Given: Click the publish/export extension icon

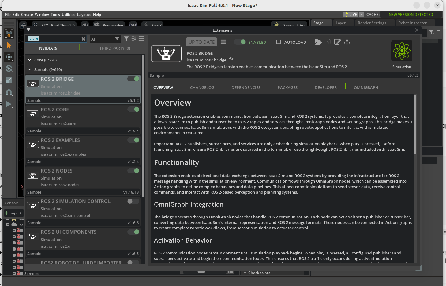Looking at the screenshot, I should (347, 42).
